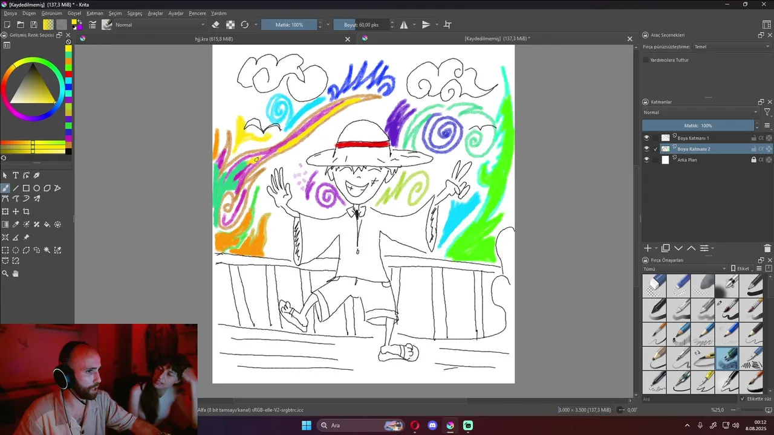774x435 pixels.
Task: Select the Bezier Curve tool
Action: pyautogui.click(x=5, y=198)
